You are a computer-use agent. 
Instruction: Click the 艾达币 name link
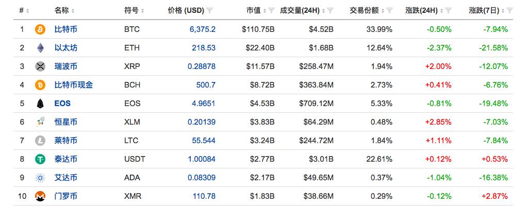pos(65,178)
